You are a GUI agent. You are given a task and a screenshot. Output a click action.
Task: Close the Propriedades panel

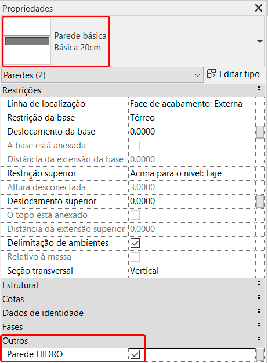(x=259, y=8)
